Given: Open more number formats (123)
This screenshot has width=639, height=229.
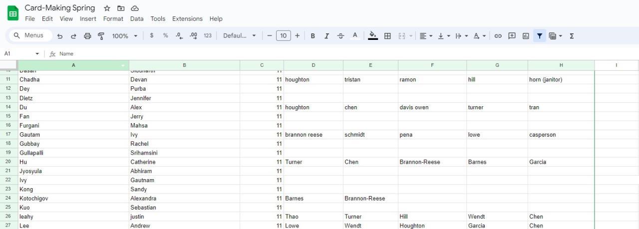Looking at the screenshot, I should (208, 35).
